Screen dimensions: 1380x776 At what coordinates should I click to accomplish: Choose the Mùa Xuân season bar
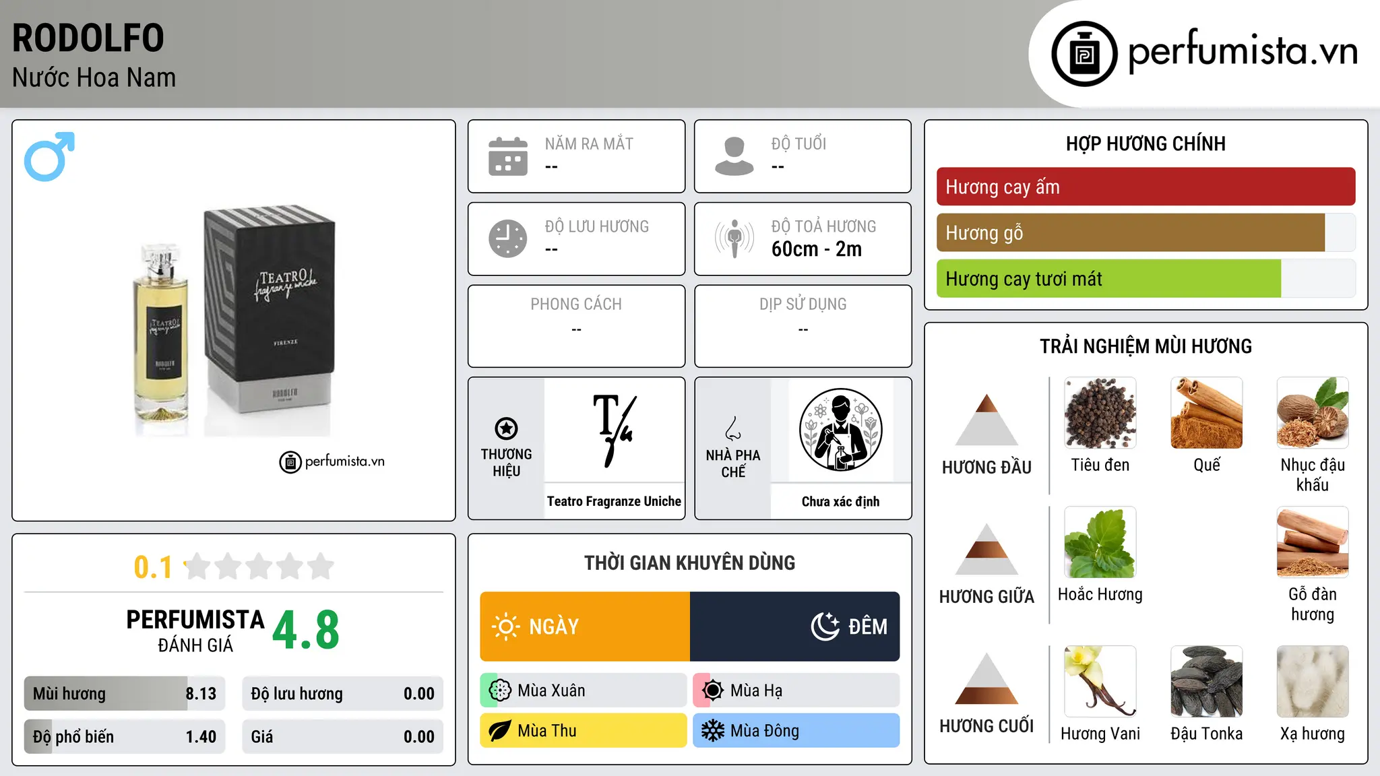click(x=584, y=690)
